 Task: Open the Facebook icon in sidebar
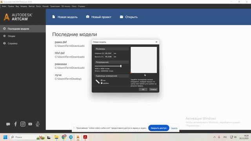point(16,124)
